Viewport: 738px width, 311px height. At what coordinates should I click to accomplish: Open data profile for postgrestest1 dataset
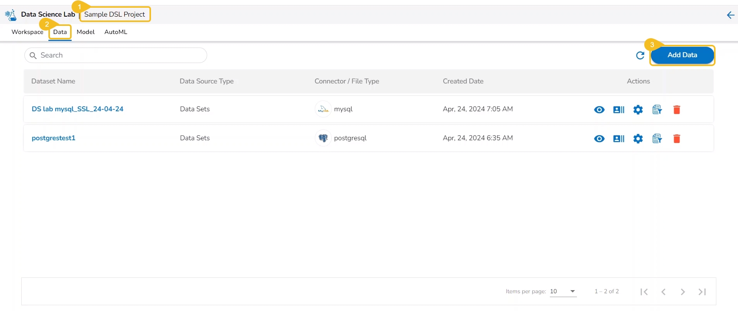pos(618,139)
